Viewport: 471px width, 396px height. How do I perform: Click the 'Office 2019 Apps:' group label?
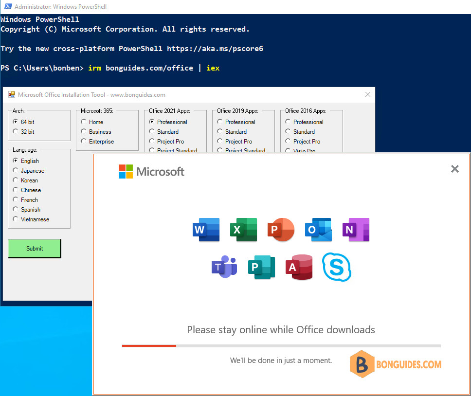(x=237, y=111)
